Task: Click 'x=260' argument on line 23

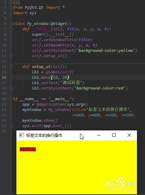Action: click(77, 115)
